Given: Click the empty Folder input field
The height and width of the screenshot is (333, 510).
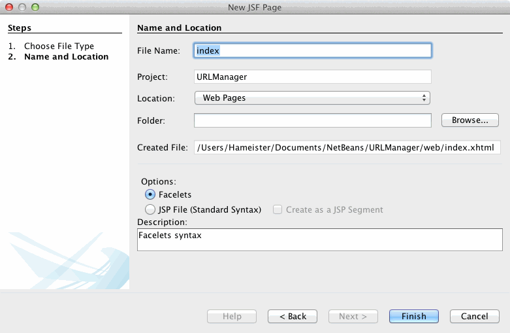Looking at the screenshot, I should pos(312,120).
